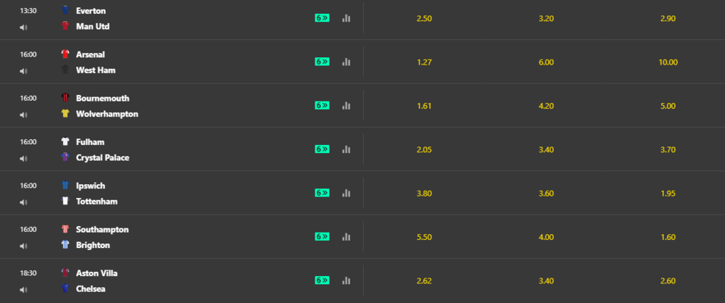Toggle speaker icon for Bournemouth vs Wolverhampton match

pos(24,115)
